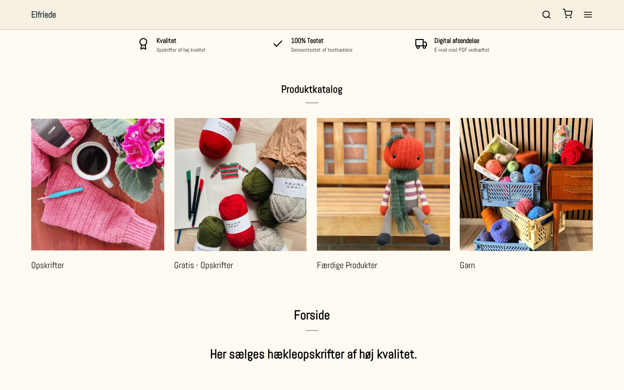Open the search magnifier icon
624x390 pixels.
546,15
